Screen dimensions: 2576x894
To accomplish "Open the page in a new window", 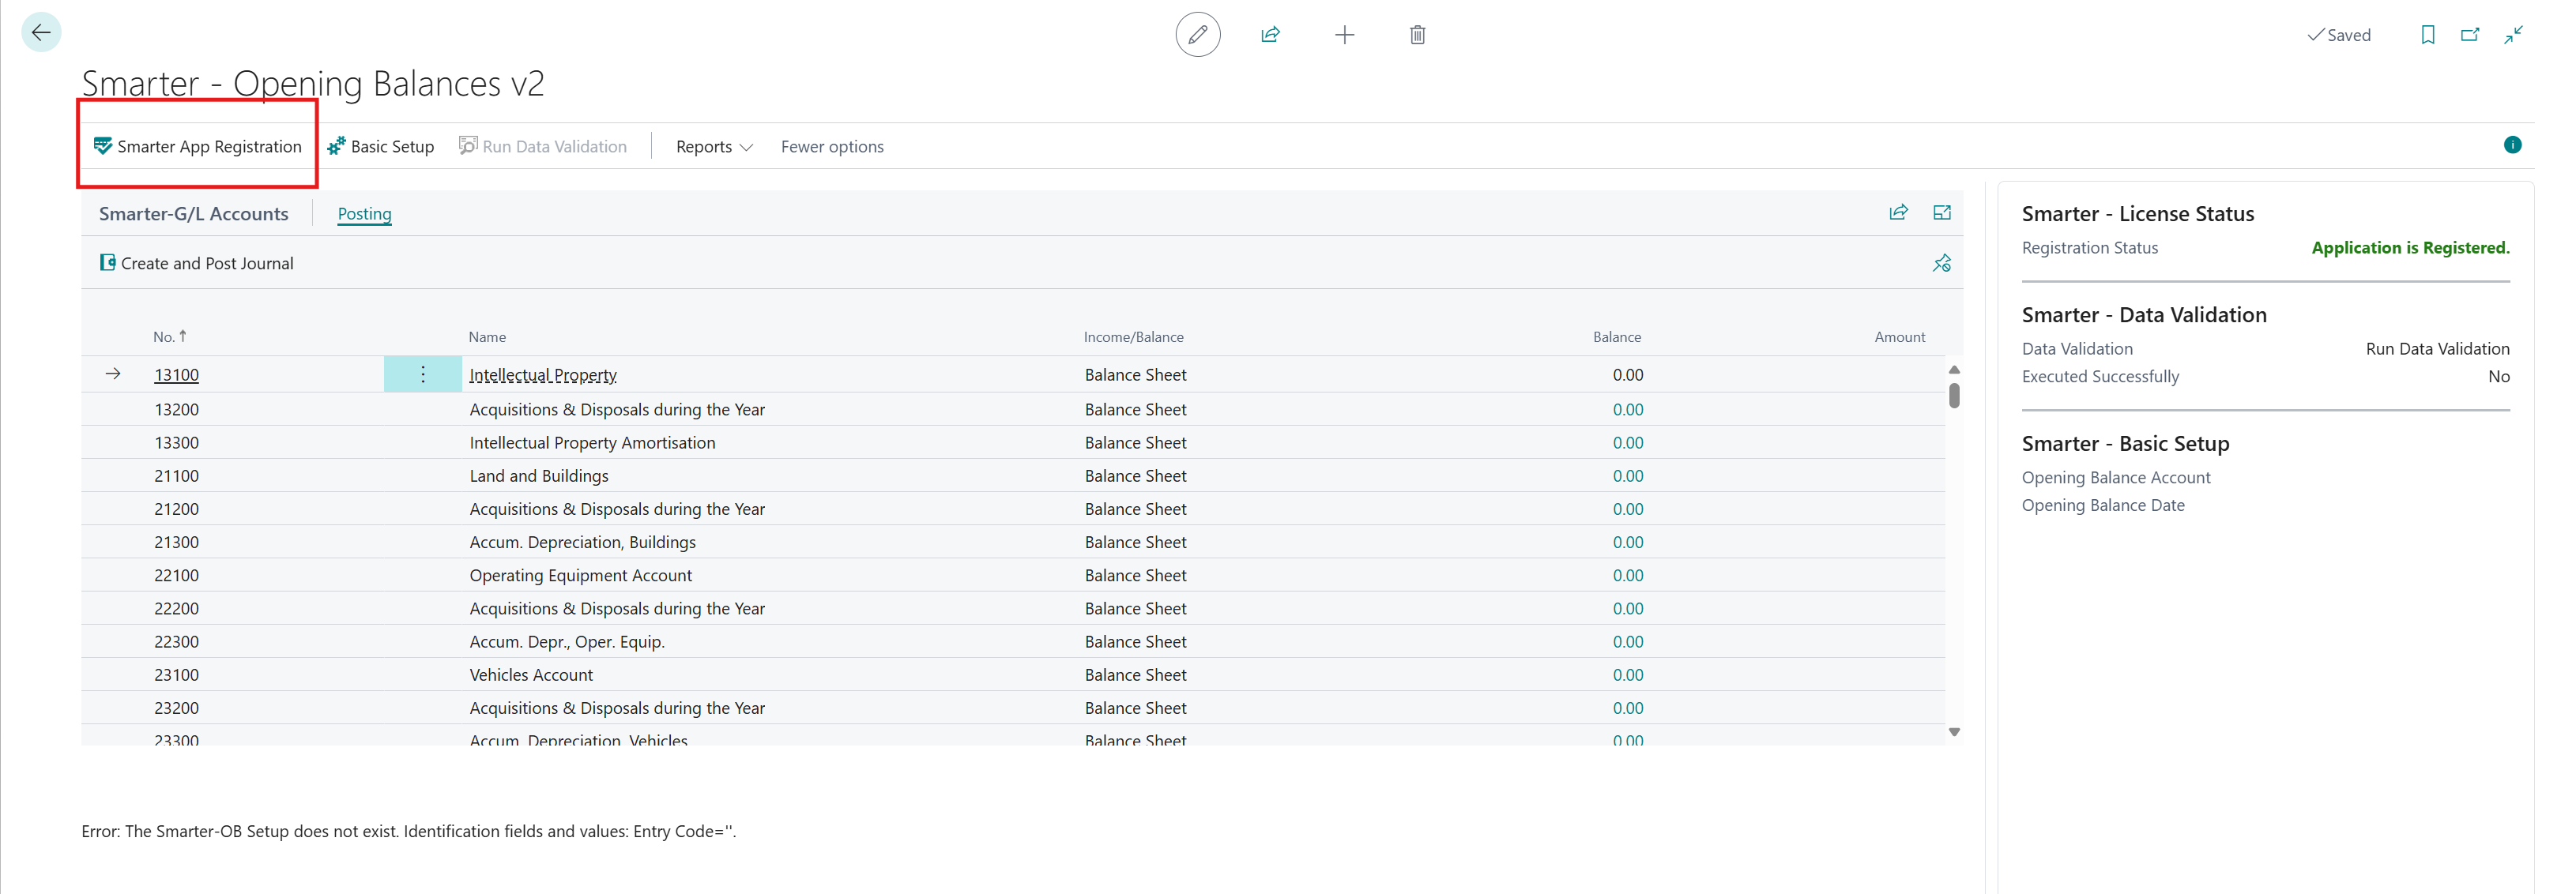I will point(2469,35).
